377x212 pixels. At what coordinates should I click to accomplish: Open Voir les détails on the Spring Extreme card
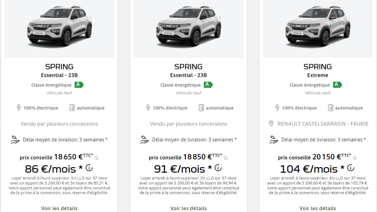(318, 208)
